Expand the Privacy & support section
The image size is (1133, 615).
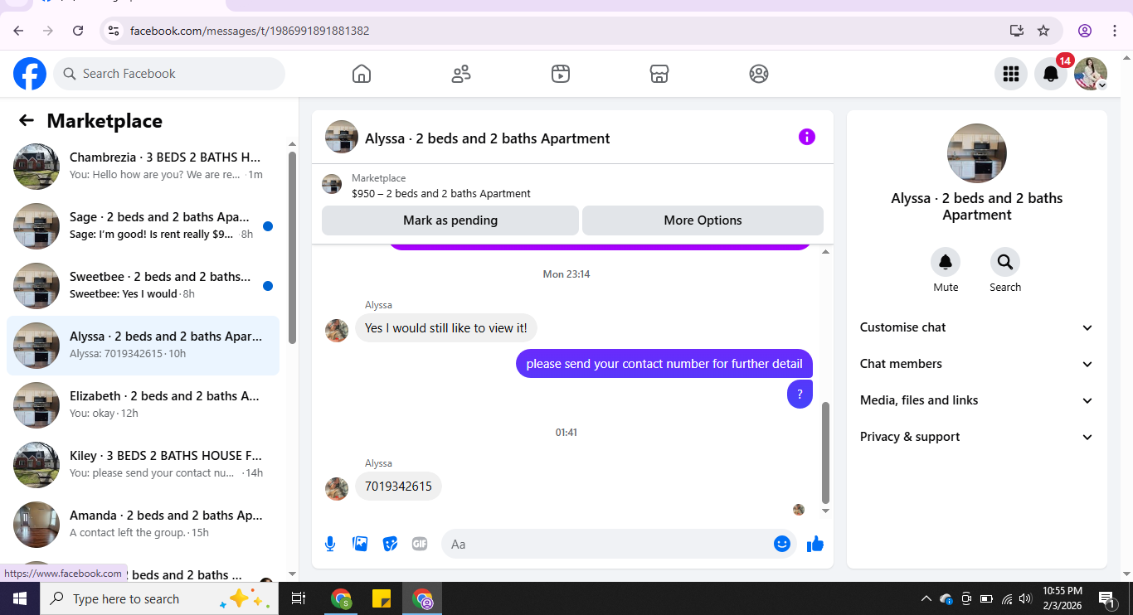[977, 437]
